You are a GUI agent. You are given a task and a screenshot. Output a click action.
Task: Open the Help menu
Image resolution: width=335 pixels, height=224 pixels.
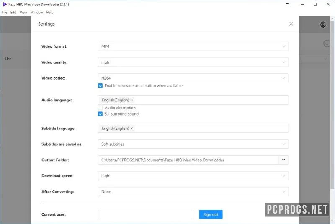(50, 13)
